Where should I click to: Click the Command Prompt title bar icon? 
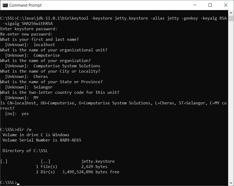tap(5, 5)
